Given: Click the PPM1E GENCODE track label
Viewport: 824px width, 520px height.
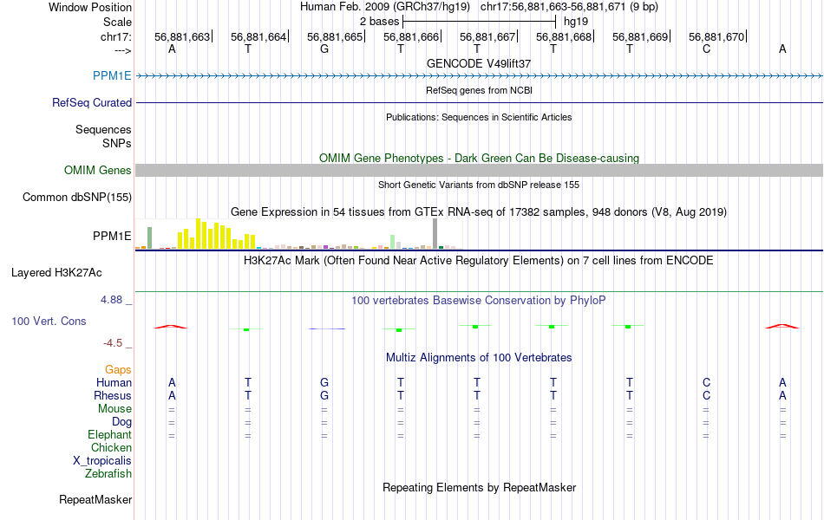Looking at the screenshot, I should [x=112, y=75].
